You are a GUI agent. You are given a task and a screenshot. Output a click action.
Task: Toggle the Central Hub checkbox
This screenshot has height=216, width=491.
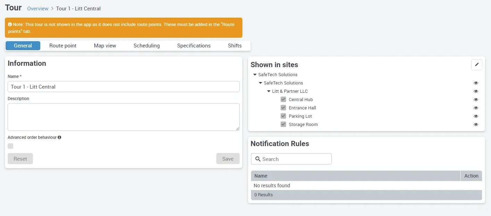pyautogui.click(x=283, y=99)
